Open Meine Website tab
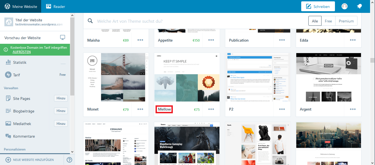Image resolution: width=375 pixels, height=165 pixels. pyautogui.click(x=21, y=6)
